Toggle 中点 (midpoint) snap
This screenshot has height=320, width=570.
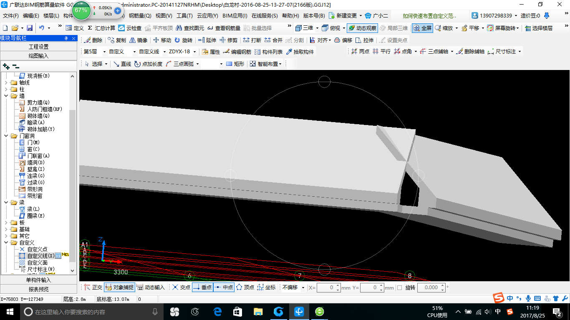224,287
